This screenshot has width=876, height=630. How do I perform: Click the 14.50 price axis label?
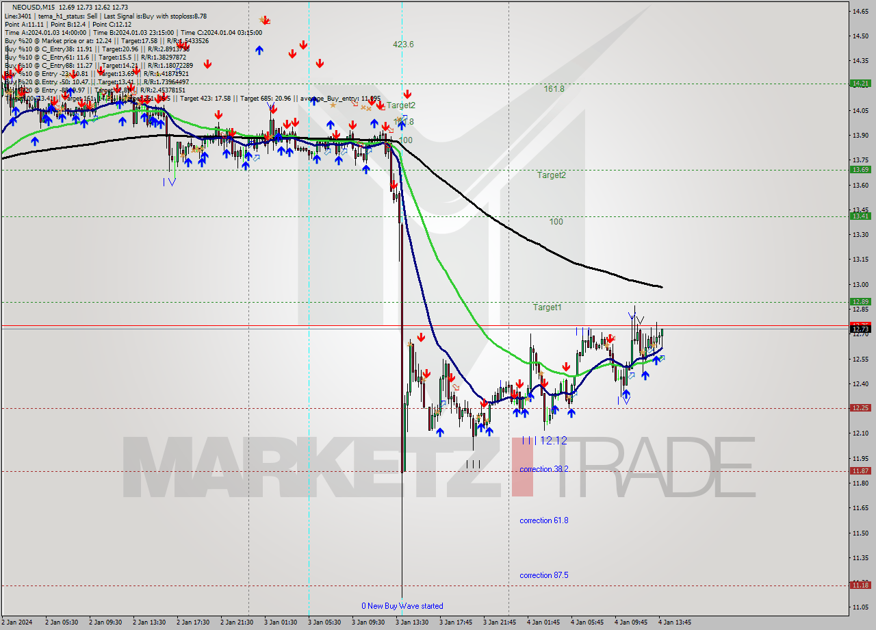coord(860,36)
